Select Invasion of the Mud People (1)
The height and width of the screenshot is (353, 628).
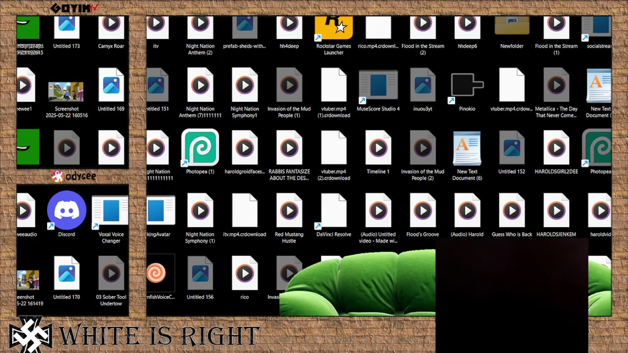pos(289,85)
